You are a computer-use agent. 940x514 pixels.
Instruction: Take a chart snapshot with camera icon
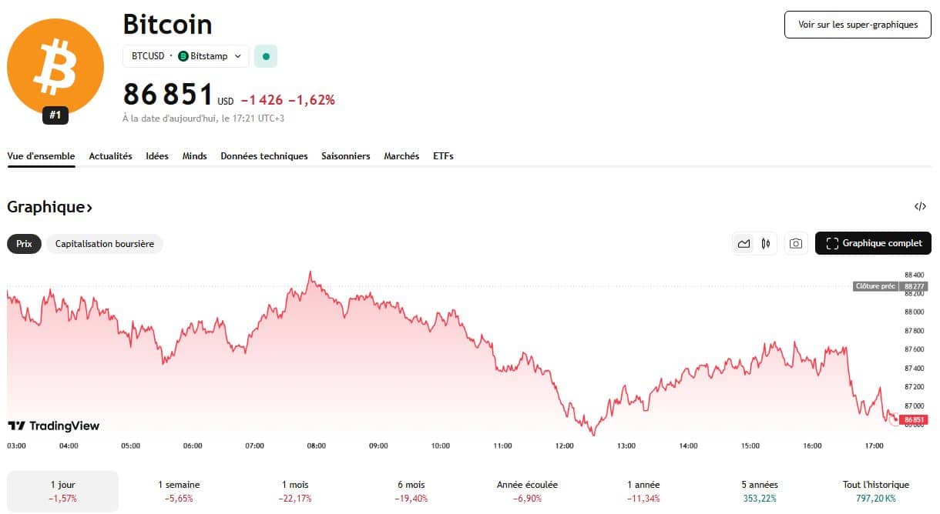(795, 243)
